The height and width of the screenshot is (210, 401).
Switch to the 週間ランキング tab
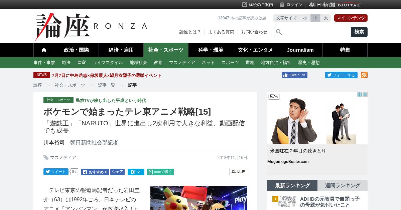click(x=343, y=186)
